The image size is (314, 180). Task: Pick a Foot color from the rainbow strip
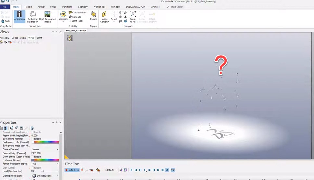click(47, 160)
